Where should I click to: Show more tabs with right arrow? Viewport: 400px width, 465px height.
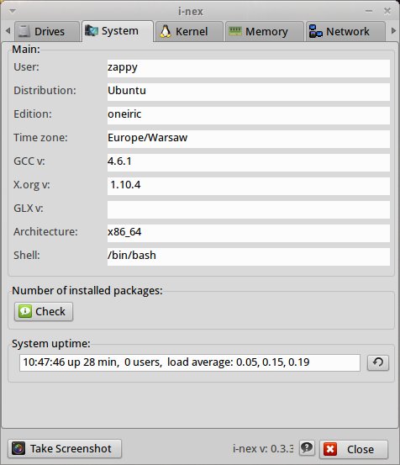[x=393, y=30]
